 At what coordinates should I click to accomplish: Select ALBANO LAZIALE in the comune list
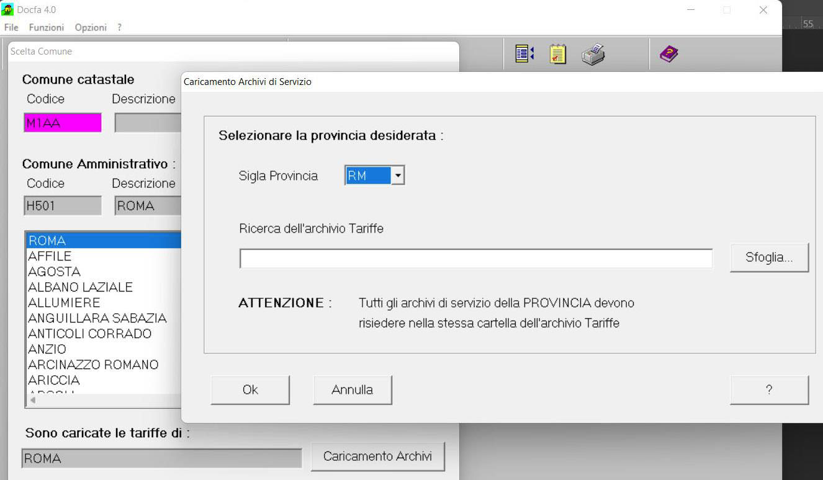81,287
